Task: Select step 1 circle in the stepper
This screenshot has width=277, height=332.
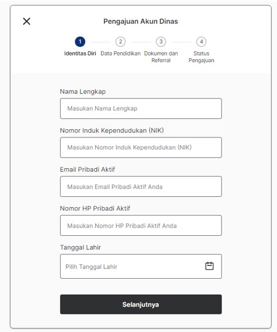Action: click(x=80, y=42)
